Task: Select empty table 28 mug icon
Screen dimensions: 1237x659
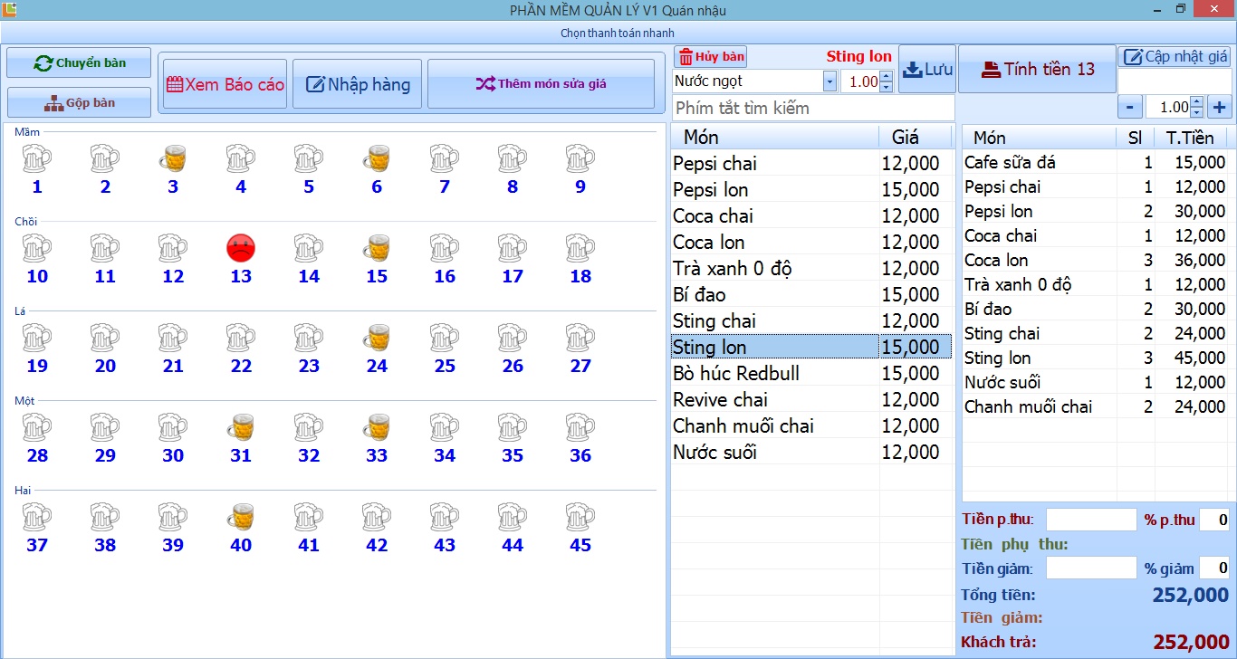Action: pos(37,427)
